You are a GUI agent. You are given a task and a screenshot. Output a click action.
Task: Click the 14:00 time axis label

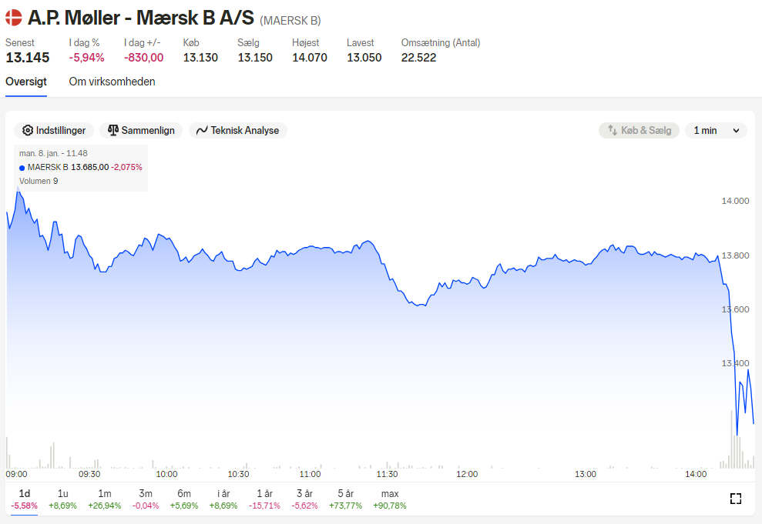click(696, 474)
